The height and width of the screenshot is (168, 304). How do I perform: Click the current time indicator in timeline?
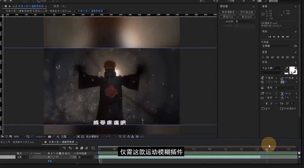(x=267, y=149)
